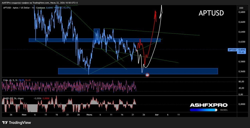Open the TradingView logo at bottom left

click(16, 123)
